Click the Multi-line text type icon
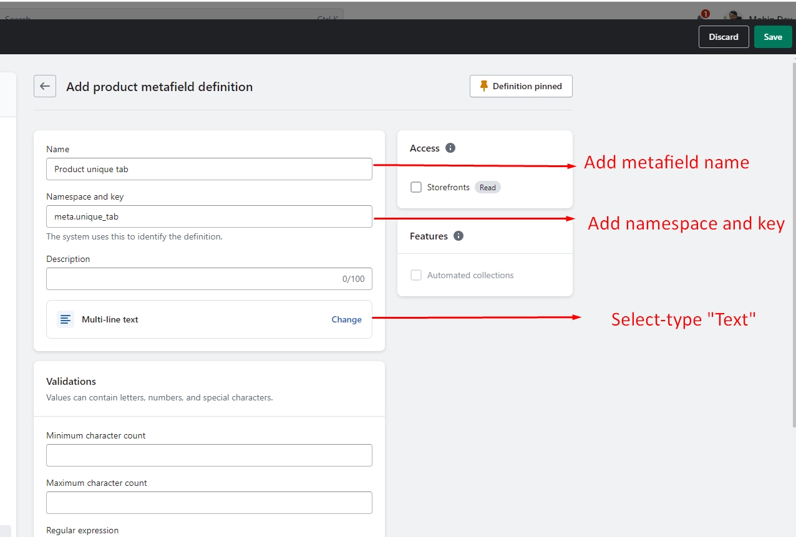 [66, 319]
